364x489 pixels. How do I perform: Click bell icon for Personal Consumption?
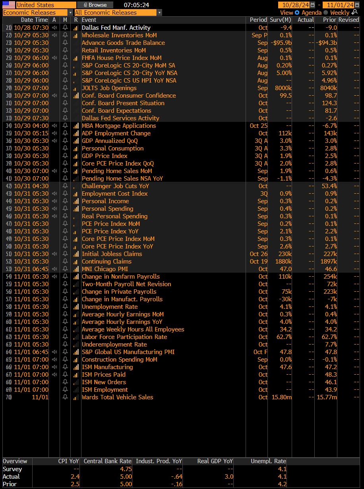tap(65, 148)
